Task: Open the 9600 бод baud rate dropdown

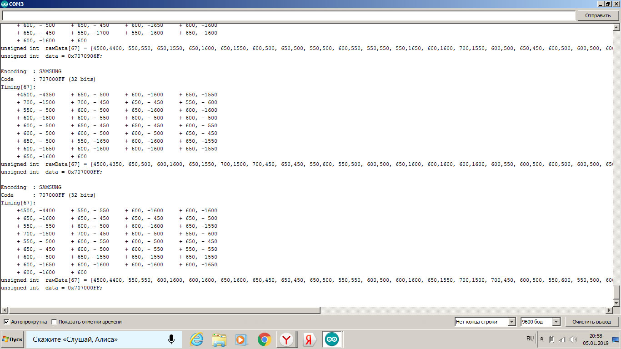Action: 541,322
